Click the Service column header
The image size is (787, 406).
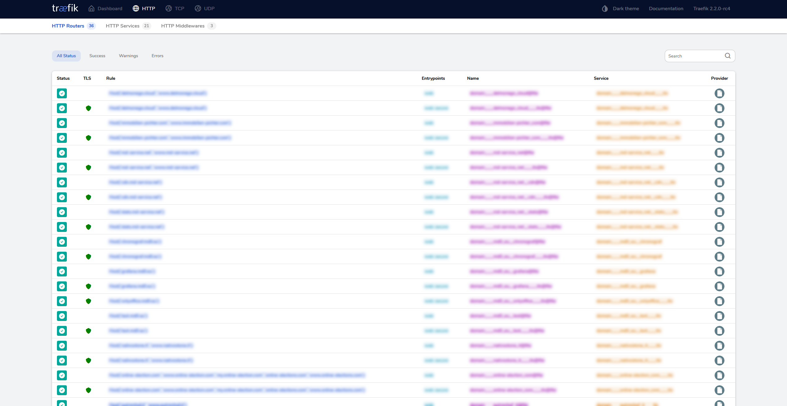coord(601,78)
